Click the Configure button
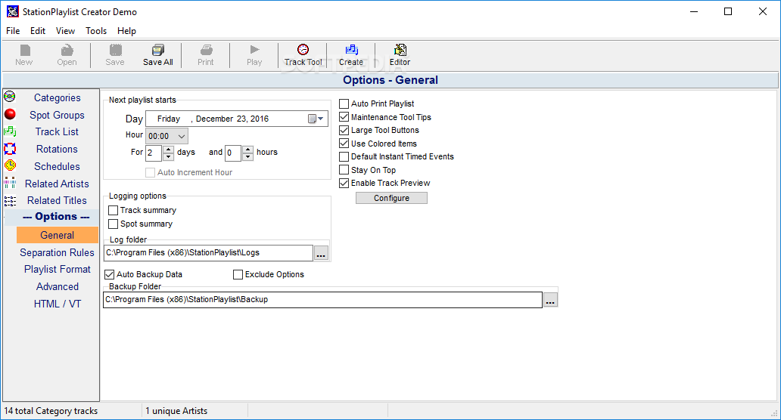The width and height of the screenshot is (781, 420). (391, 198)
